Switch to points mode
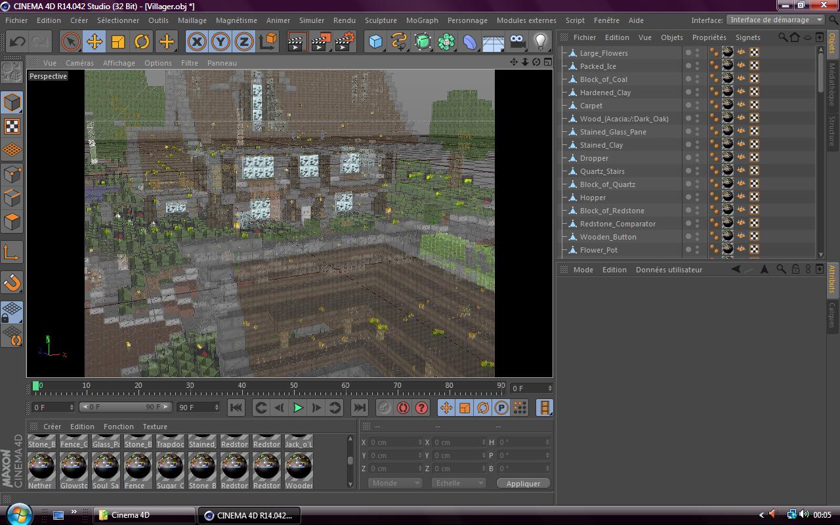840x525 pixels. pos(12,174)
